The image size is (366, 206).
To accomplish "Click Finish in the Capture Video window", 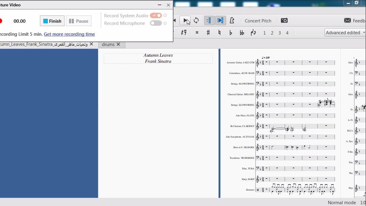I will click(x=52, y=21).
